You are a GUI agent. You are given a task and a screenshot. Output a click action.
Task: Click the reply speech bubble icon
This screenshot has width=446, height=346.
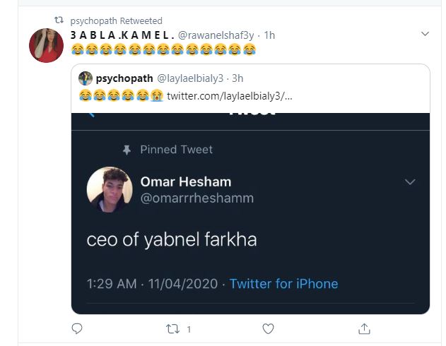point(77,328)
